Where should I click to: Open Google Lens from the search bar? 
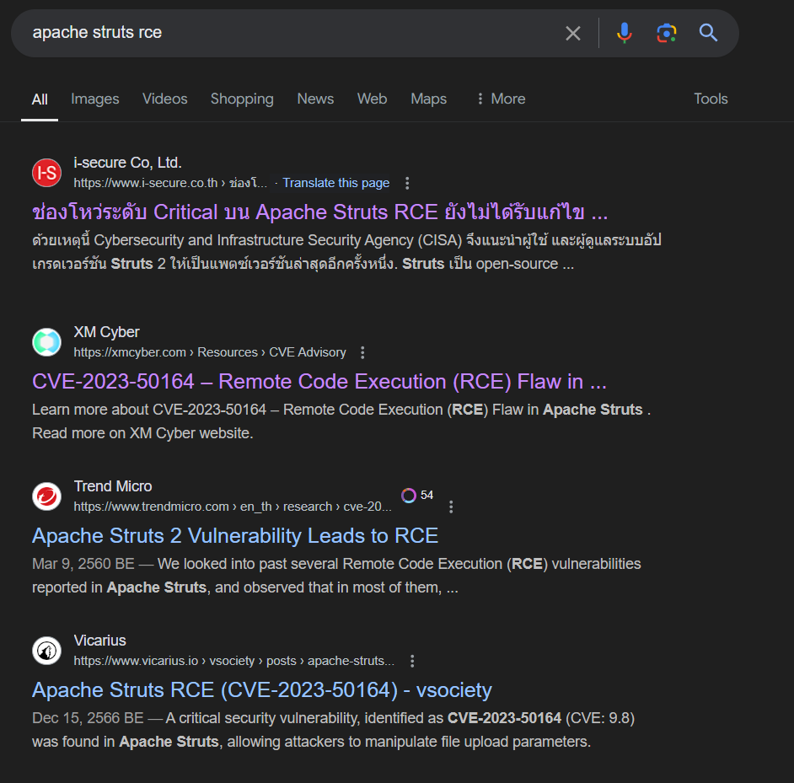666,33
